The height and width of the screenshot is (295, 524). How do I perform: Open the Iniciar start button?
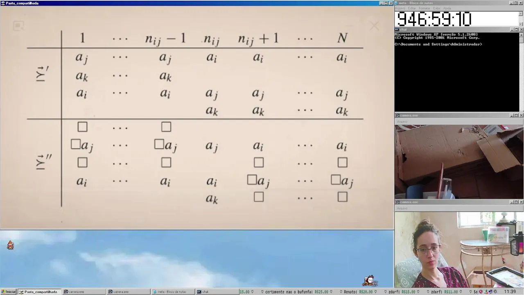coord(8,292)
